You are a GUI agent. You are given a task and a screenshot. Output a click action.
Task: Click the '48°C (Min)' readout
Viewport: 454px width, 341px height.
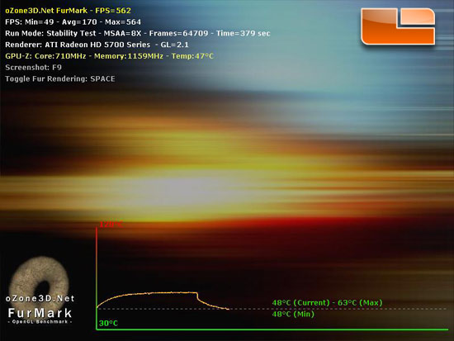(293, 314)
